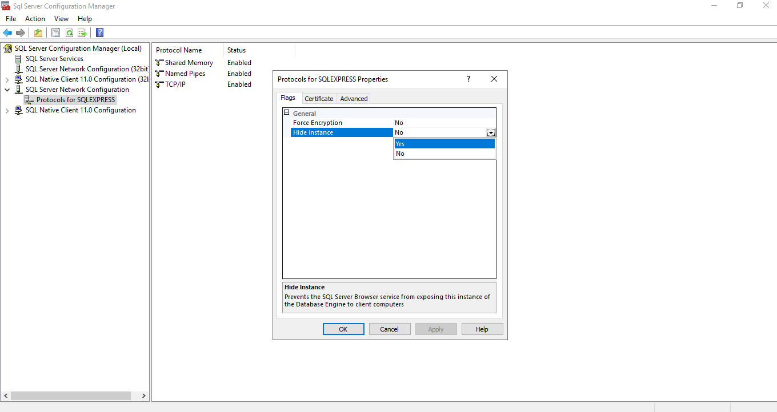Click the question mark in dialog title bar
Image resolution: width=777 pixels, height=412 pixels.
pos(468,79)
